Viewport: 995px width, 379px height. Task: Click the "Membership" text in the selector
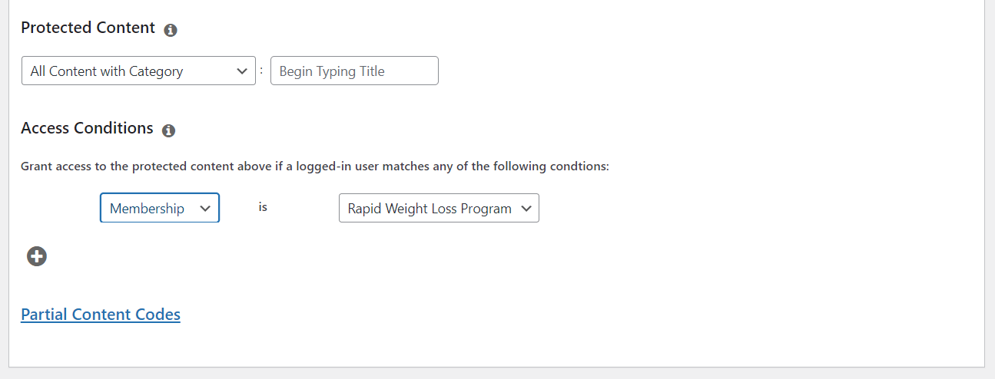tap(147, 209)
